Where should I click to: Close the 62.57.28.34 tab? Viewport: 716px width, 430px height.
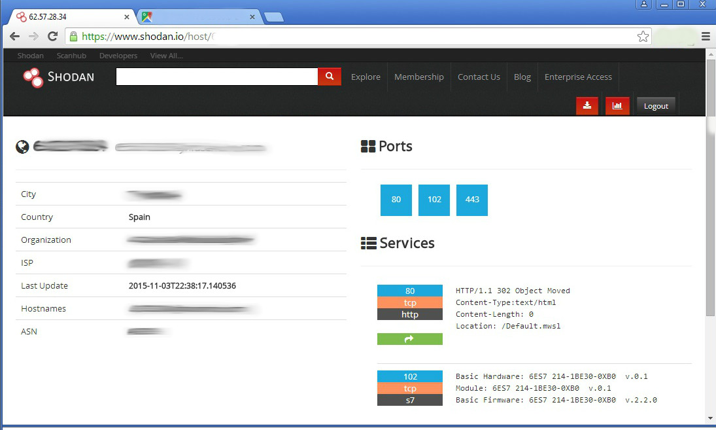click(126, 17)
